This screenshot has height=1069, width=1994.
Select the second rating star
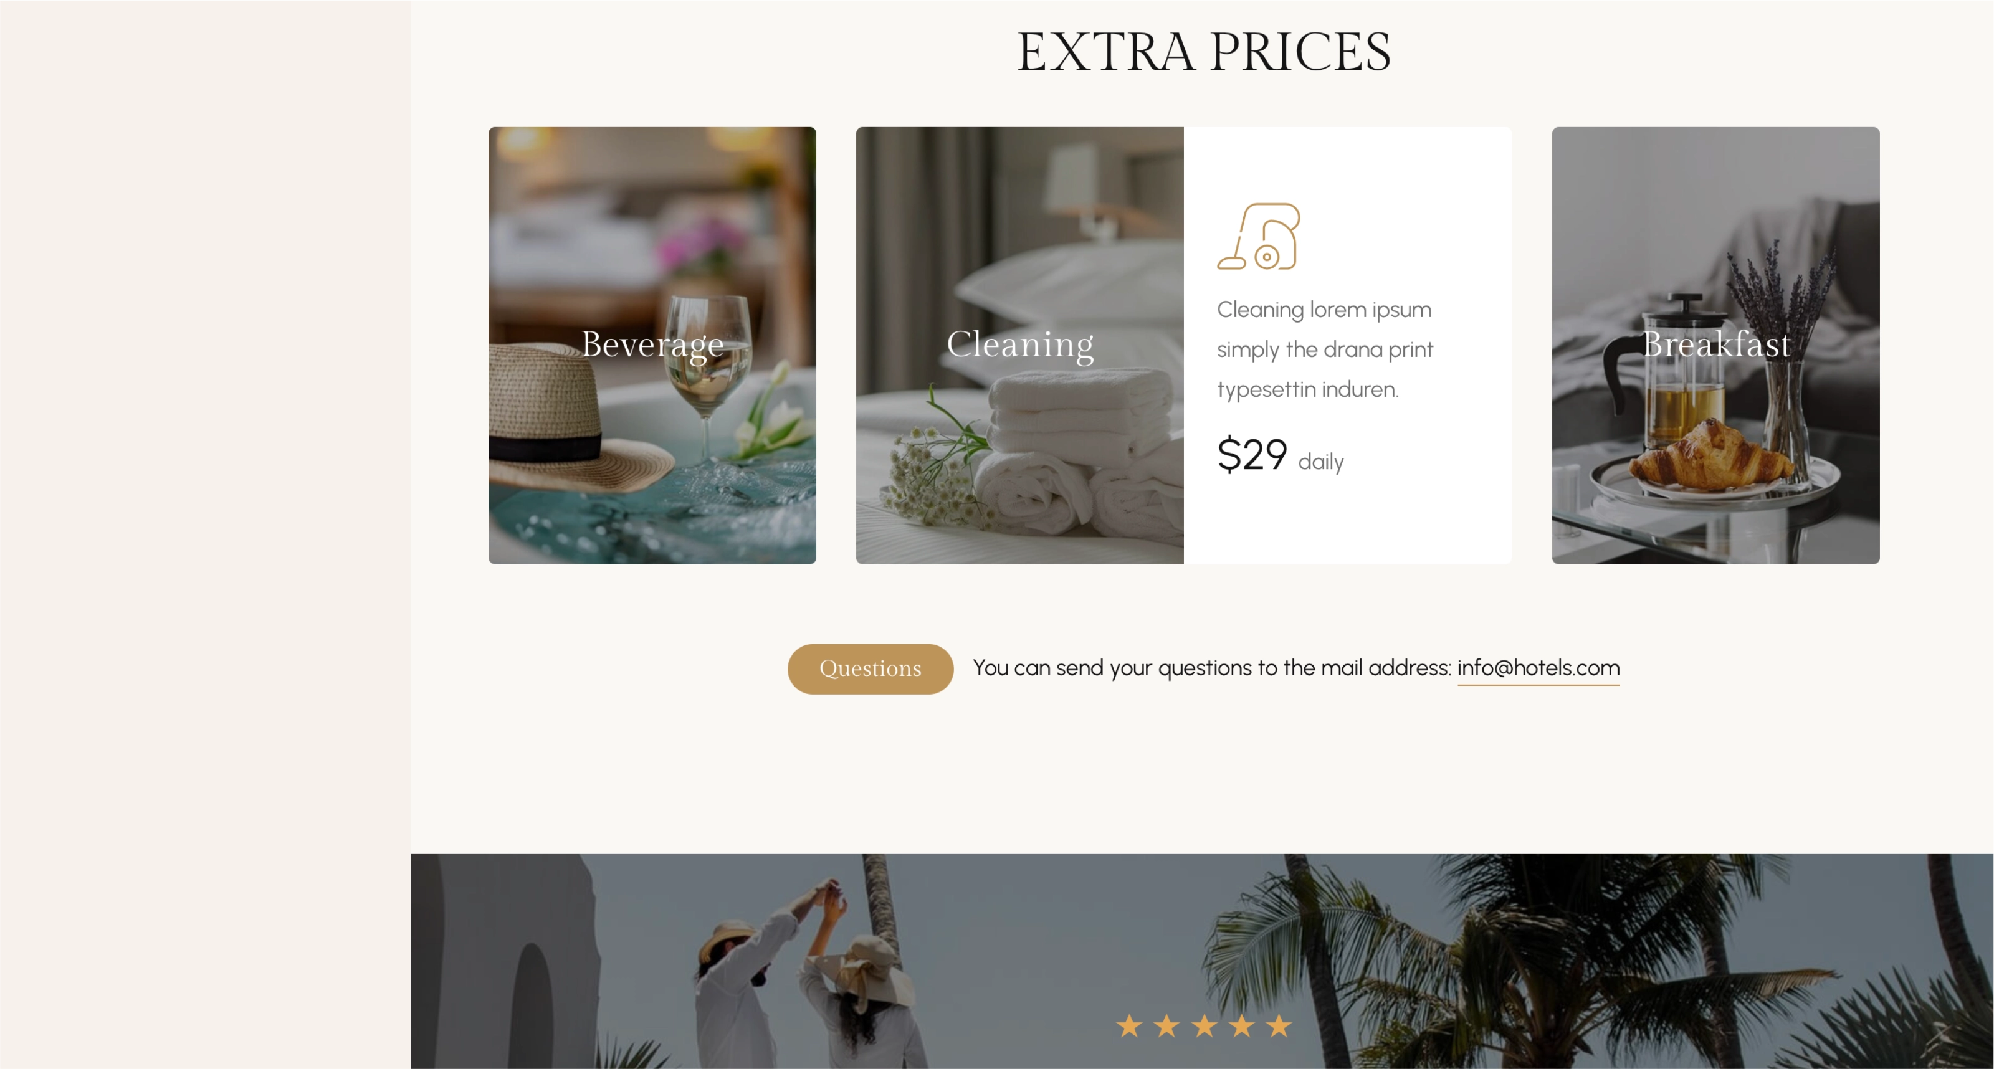point(1166,1025)
